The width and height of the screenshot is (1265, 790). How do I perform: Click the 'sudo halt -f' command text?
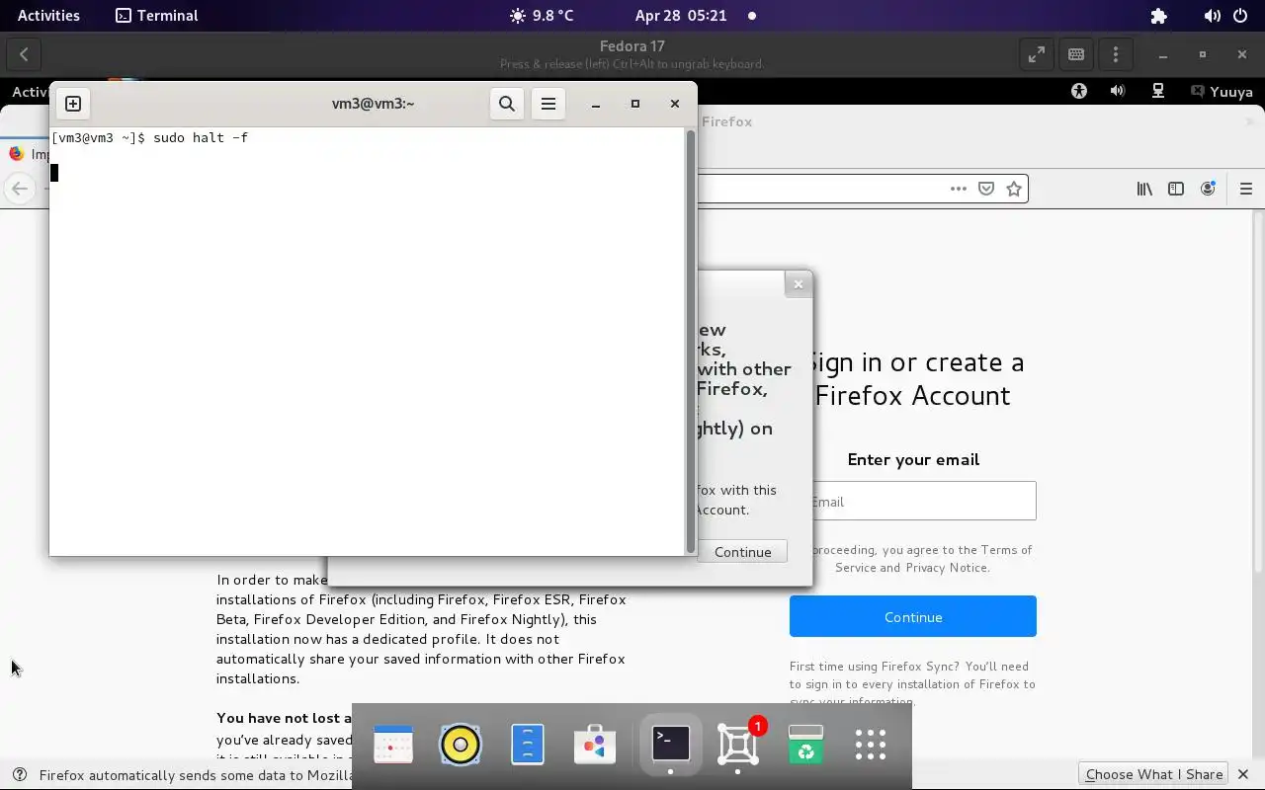click(x=201, y=137)
